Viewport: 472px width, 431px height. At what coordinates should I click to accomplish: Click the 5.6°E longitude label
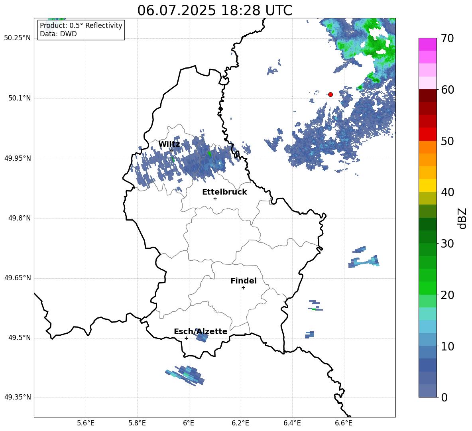click(86, 423)
